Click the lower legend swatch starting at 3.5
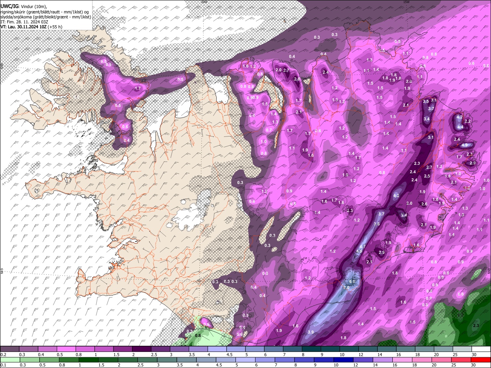Screen dimensions: 491x368 [187, 360]
